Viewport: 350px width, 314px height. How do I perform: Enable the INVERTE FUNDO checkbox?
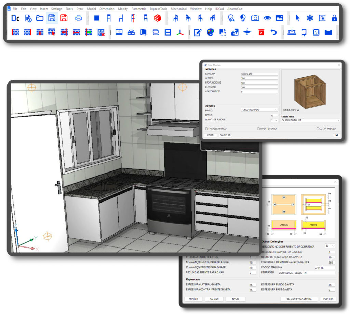pos(258,129)
